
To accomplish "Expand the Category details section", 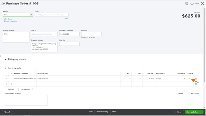I will coord(6,59).
